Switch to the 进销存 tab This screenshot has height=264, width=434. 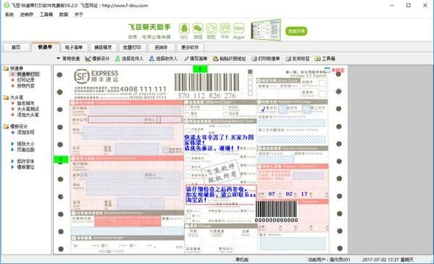[x=161, y=47]
